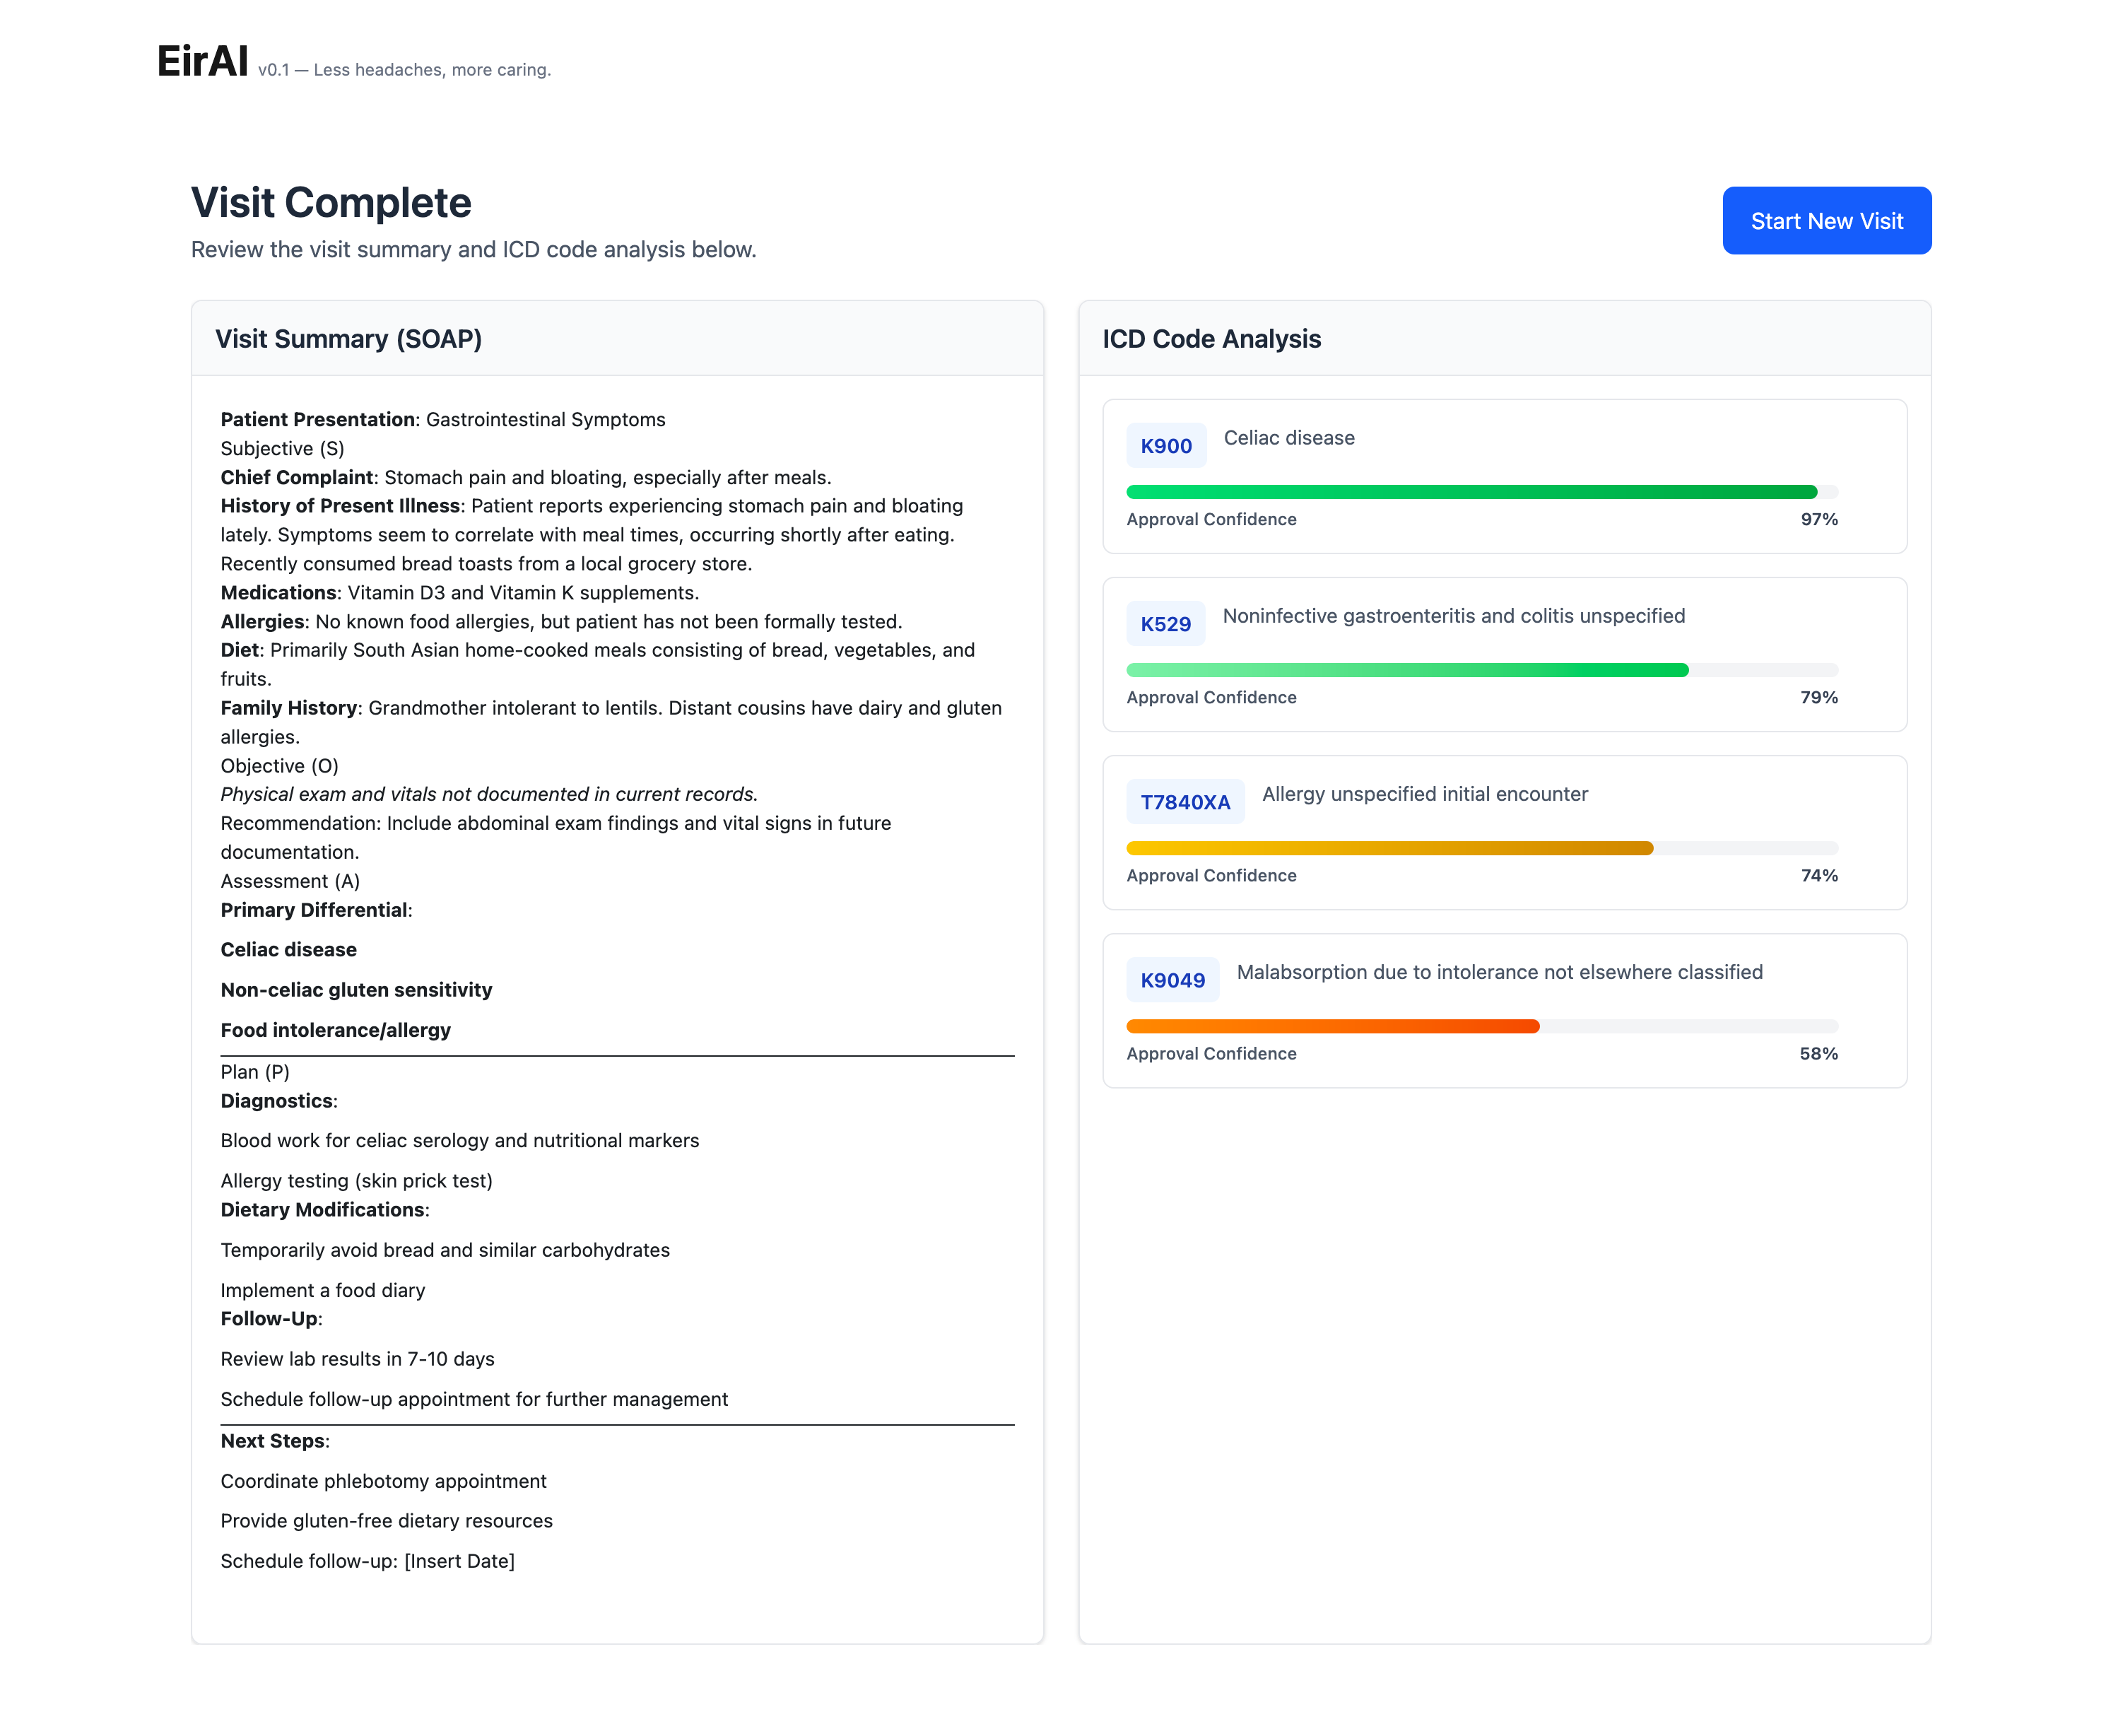Click the Schedule follow-up Insert Date placeholder
This screenshot has width=2123, height=1736.
pyautogui.click(x=459, y=1561)
